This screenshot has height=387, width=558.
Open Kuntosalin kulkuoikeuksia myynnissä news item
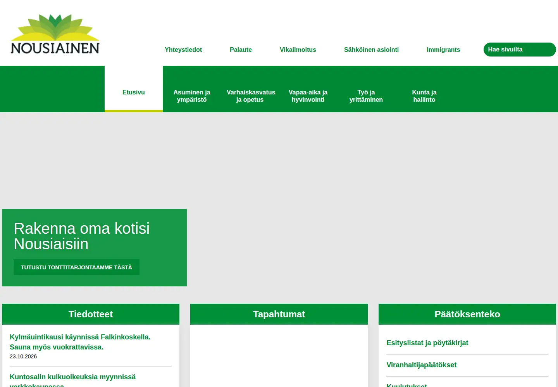click(72, 381)
